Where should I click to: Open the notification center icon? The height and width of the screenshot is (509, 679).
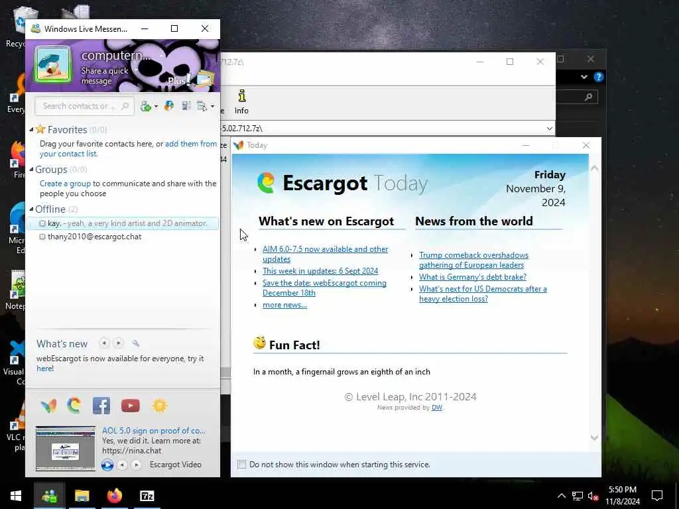point(657,496)
